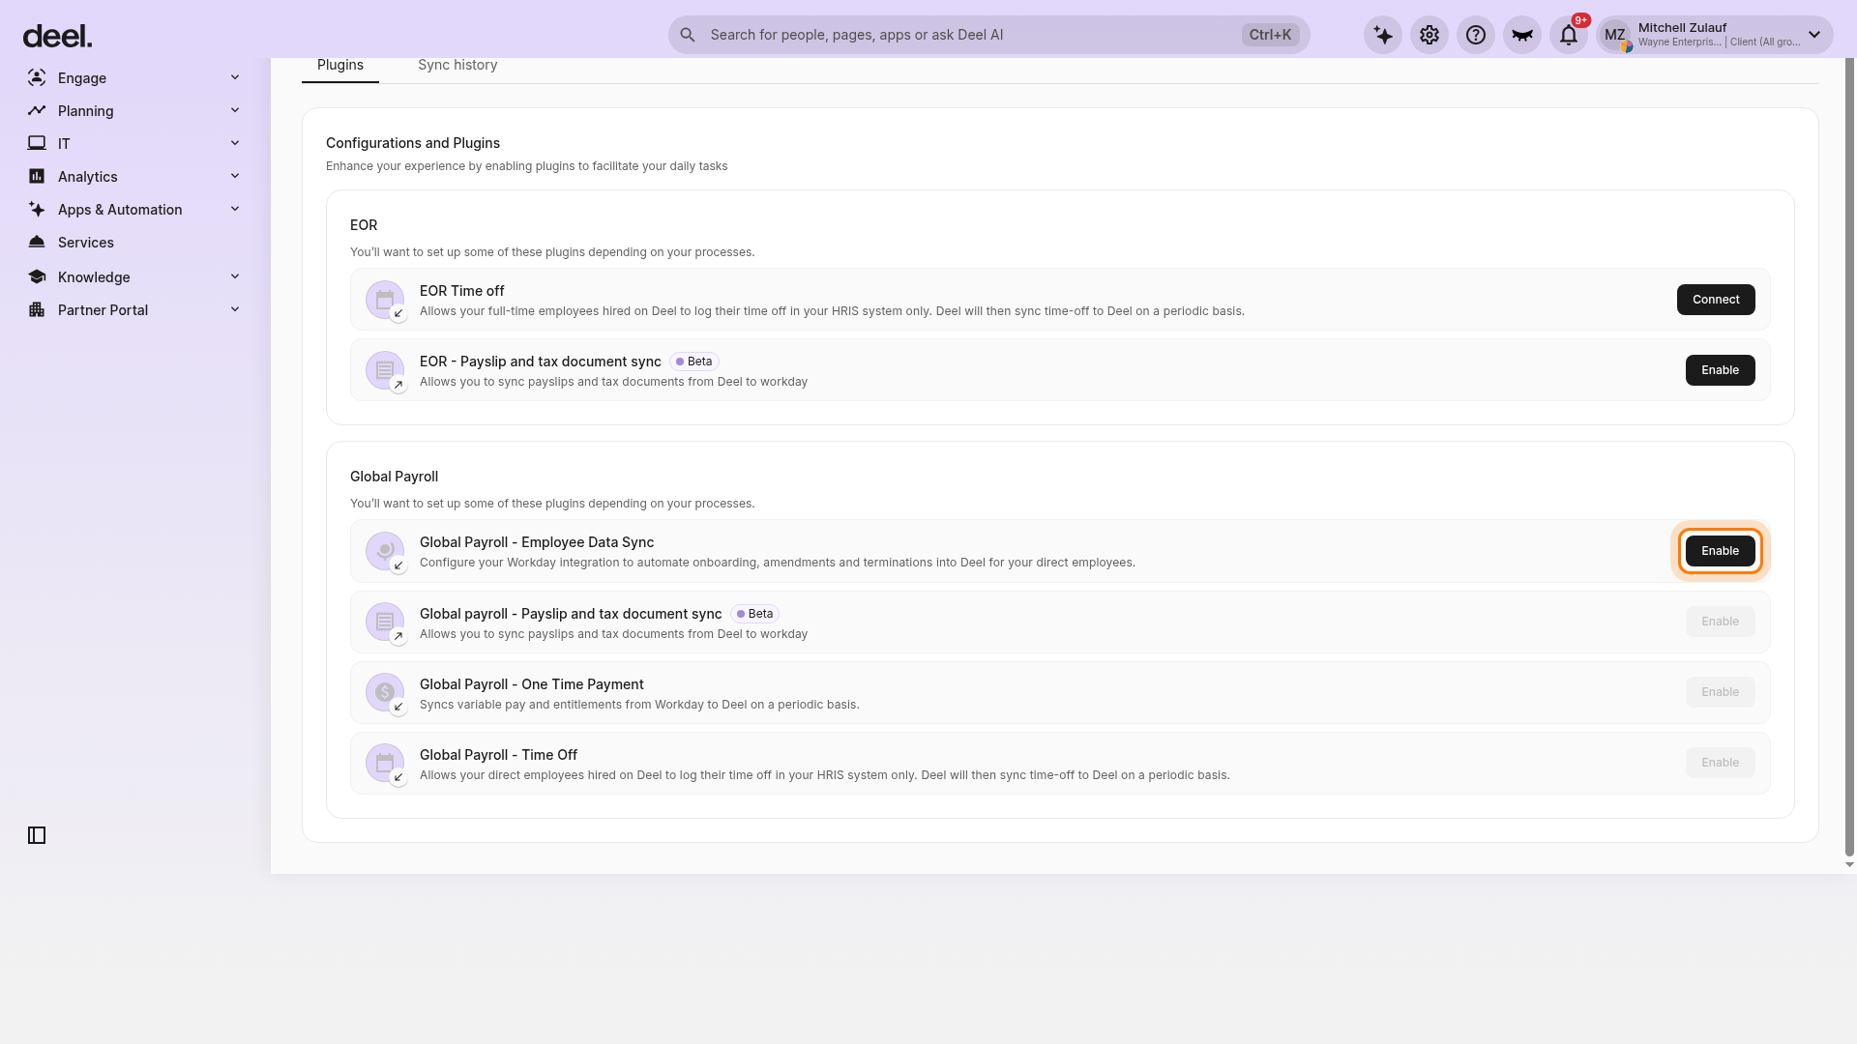Click the EOR Time off calendar icon
This screenshot has height=1044, width=1857.
coord(385,300)
